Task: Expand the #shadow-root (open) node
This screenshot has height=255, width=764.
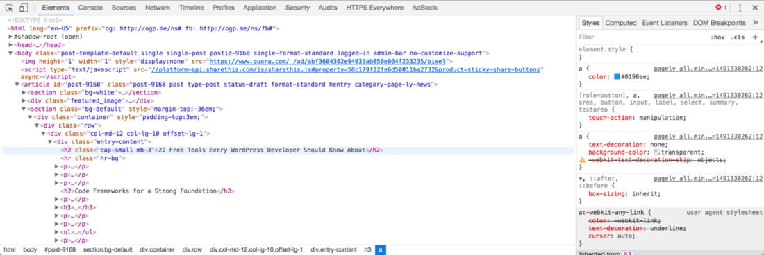Action: click(10, 37)
